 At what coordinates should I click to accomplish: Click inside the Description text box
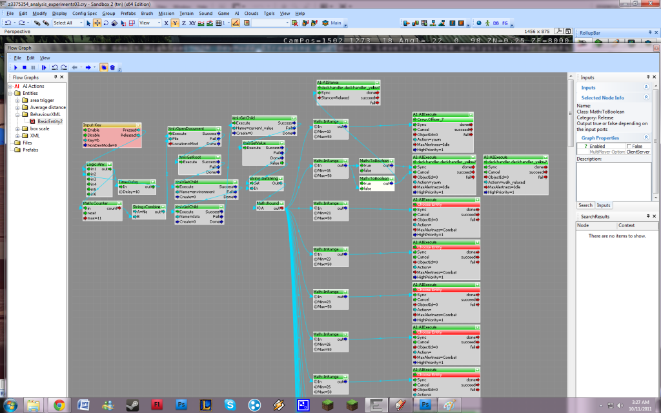[613, 181]
